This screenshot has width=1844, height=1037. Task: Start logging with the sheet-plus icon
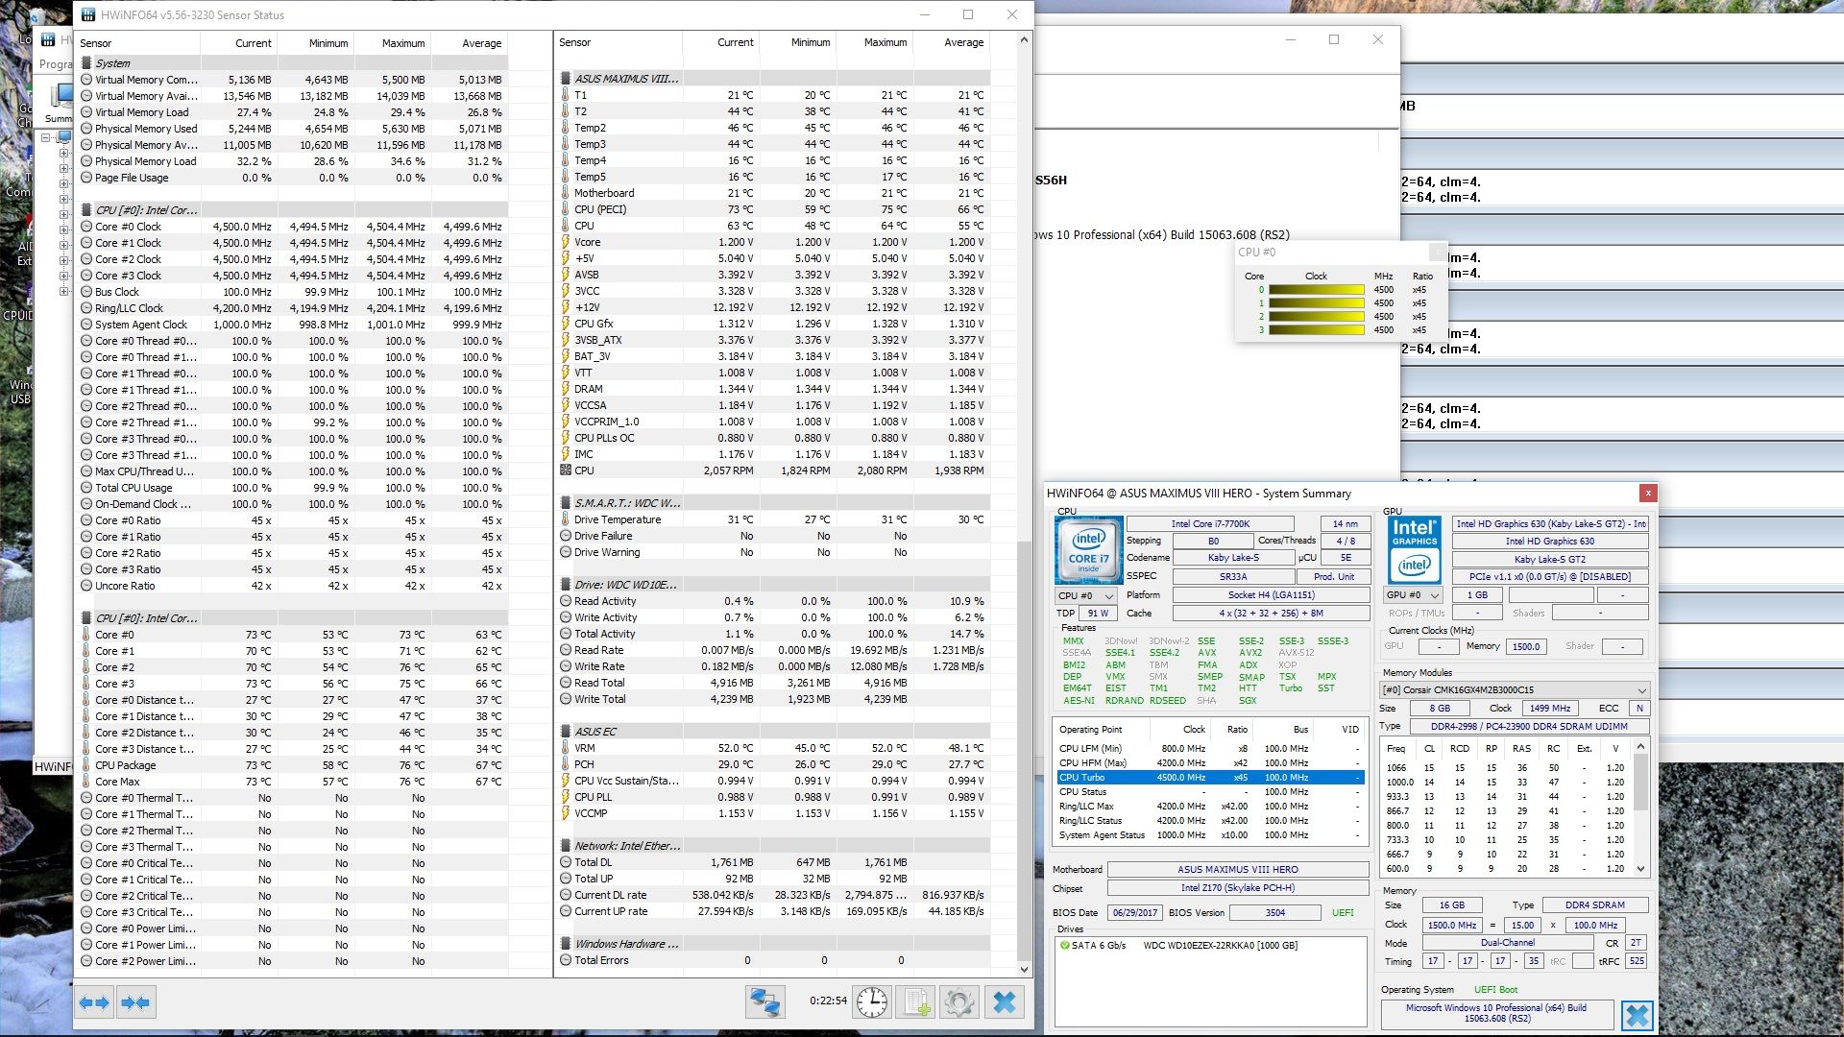[916, 1002]
